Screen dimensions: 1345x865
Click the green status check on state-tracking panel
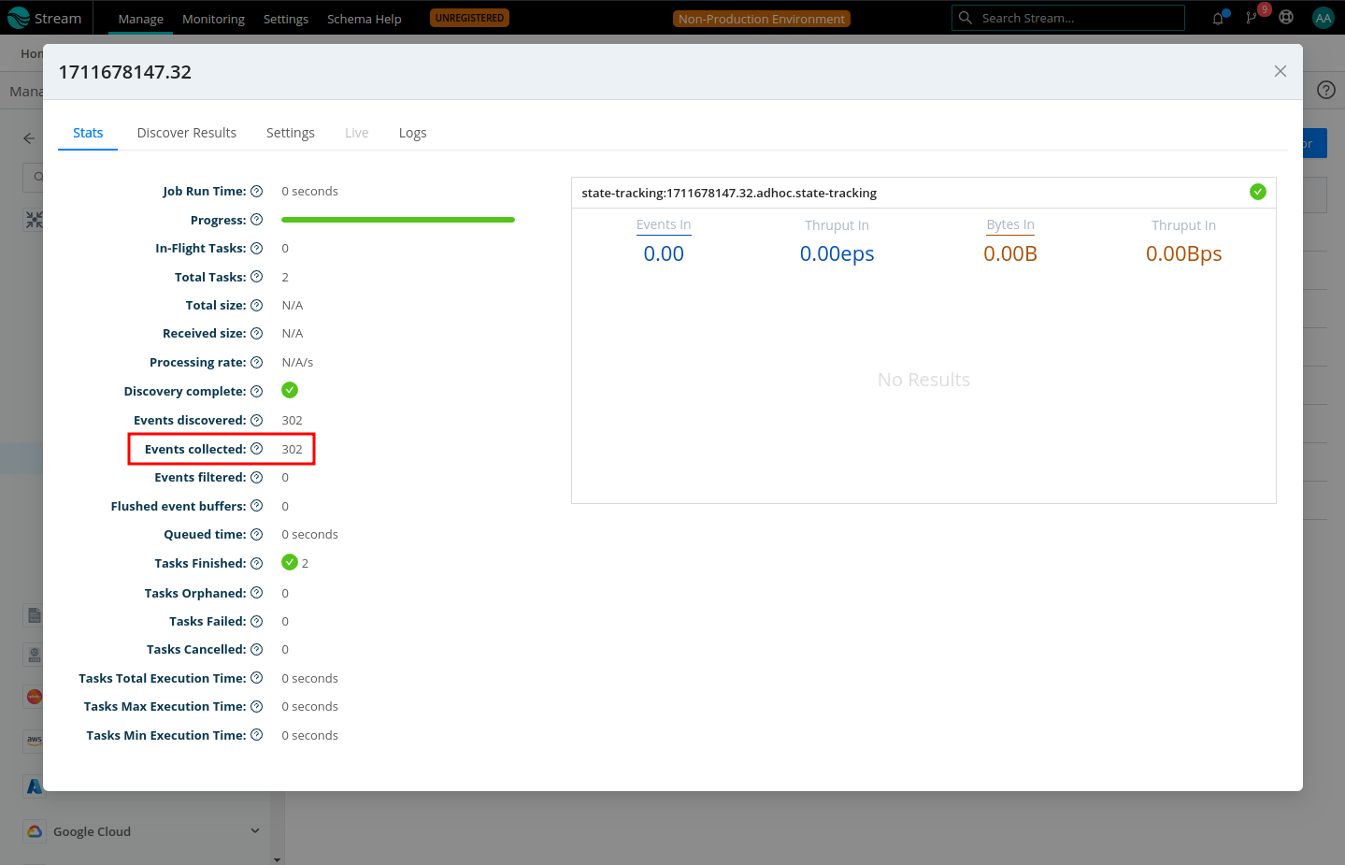[1258, 192]
